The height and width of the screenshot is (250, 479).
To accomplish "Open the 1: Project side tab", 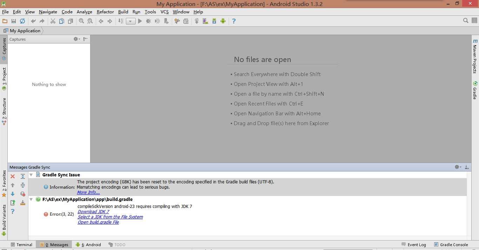I will (x=4, y=79).
